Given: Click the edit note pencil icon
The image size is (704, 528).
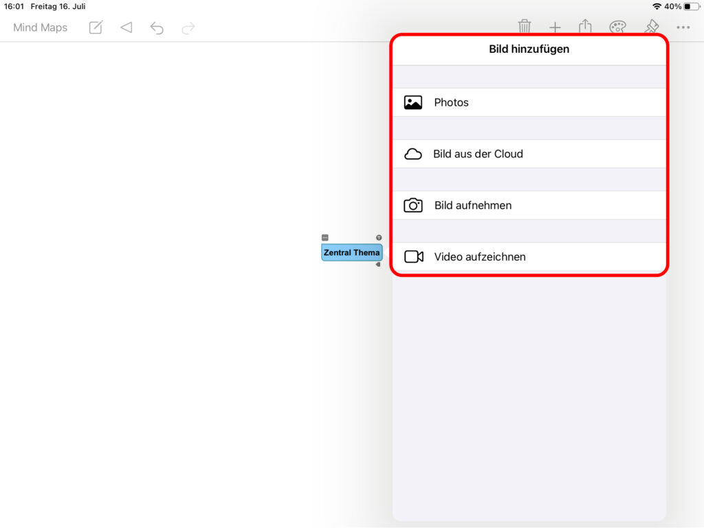Looking at the screenshot, I should coord(96,27).
